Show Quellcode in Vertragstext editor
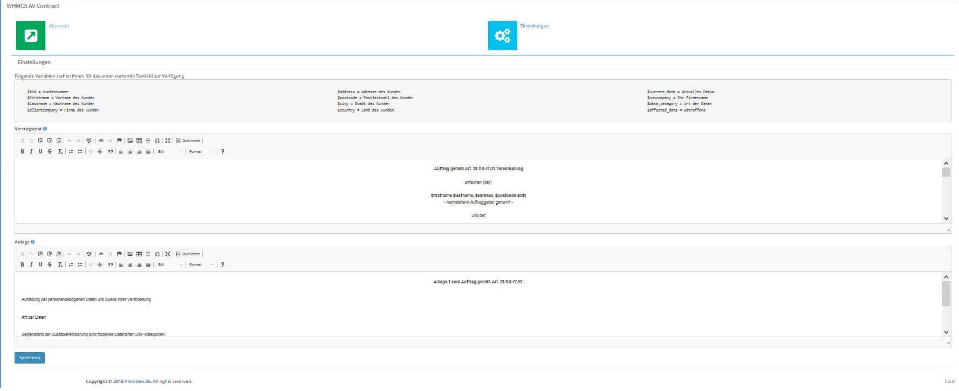The height and width of the screenshot is (391, 959). coord(188,141)
